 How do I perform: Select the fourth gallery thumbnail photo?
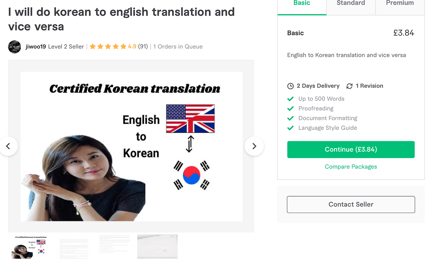click(157, 247)
